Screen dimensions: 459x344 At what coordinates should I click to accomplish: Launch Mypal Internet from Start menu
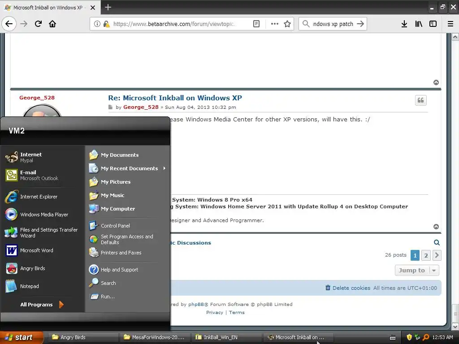point(43,157)
